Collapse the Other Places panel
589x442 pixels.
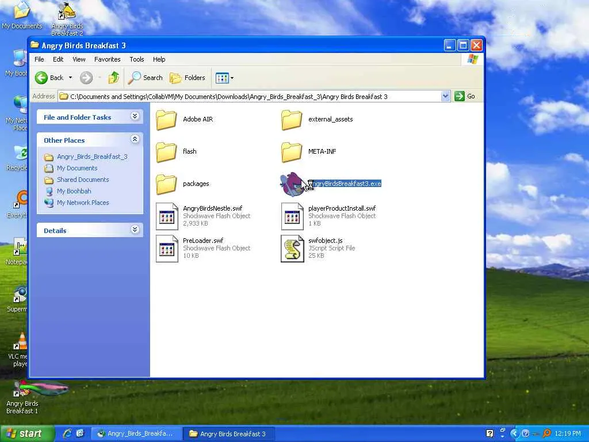coord(135,139)
